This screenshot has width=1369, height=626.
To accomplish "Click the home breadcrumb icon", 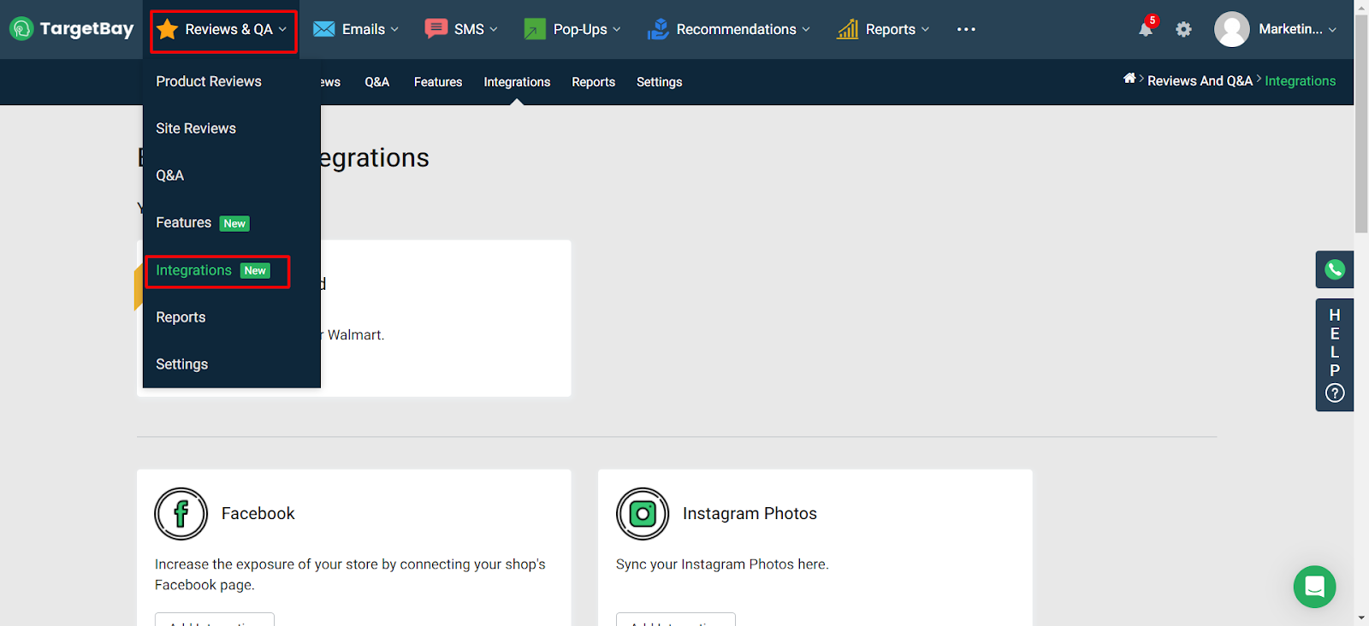I will (x=1129, y=79).
